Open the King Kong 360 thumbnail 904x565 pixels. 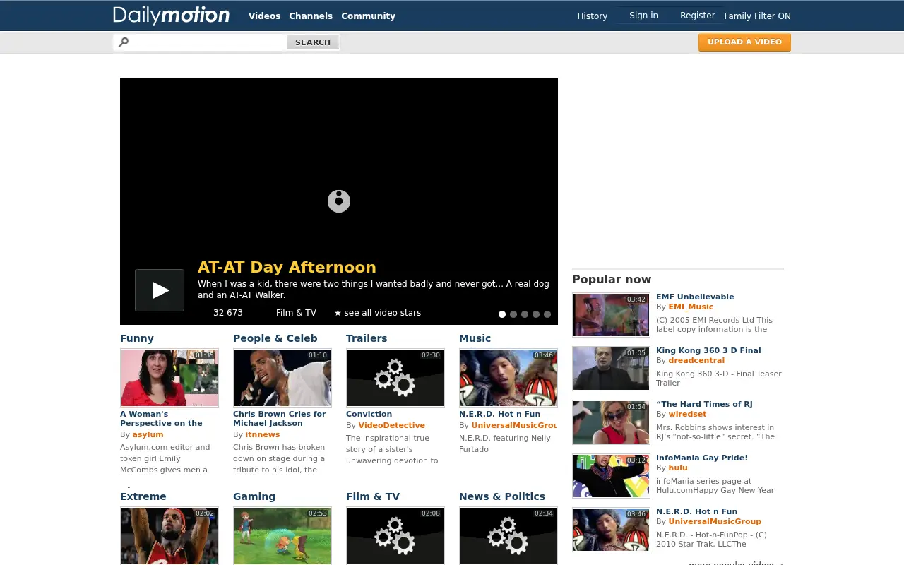pos(611,369)
